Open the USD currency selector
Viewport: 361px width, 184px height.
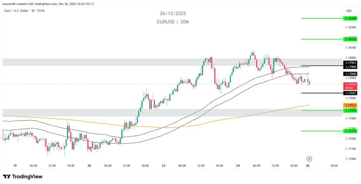click(349, 11)
